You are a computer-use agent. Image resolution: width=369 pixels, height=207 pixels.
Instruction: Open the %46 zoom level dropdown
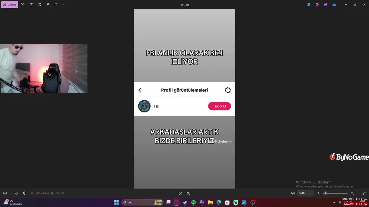coord(305,193)
